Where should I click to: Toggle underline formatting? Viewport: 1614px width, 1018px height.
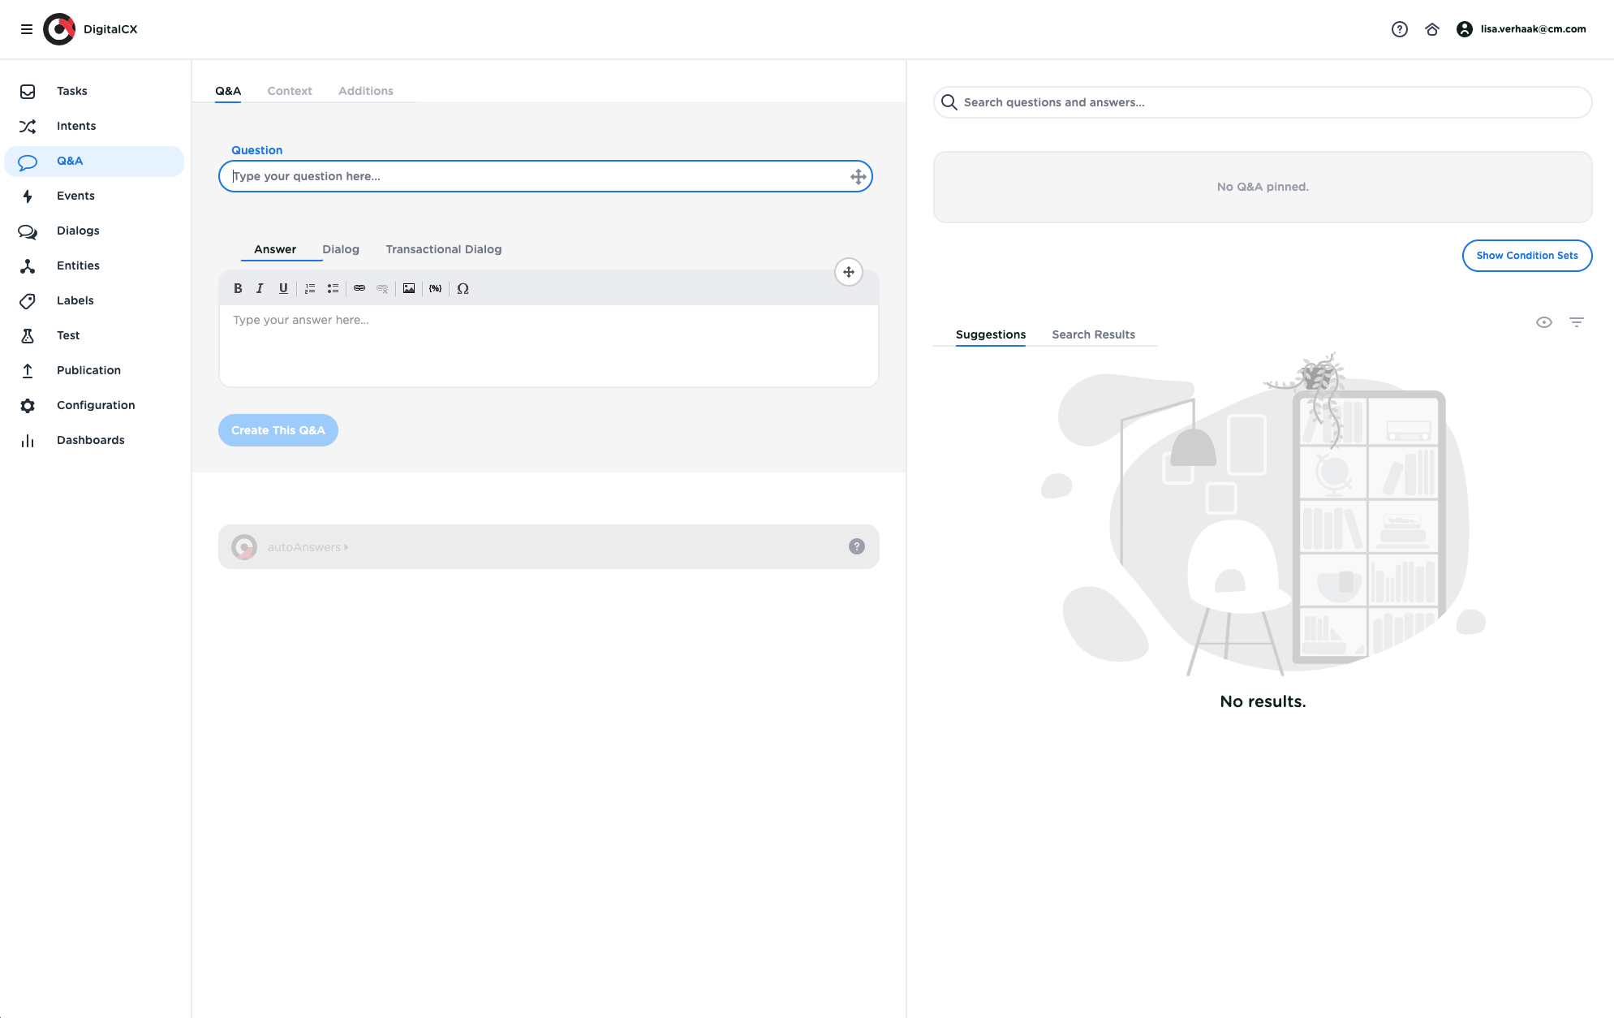coord(283,288)
